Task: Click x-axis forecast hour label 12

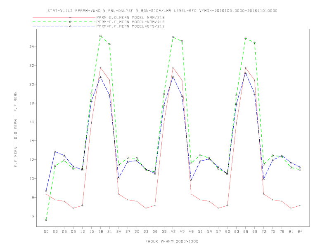Action: click(83, 231)
